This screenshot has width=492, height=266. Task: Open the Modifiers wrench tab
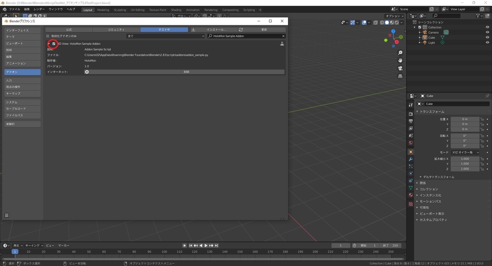point(410,159)
